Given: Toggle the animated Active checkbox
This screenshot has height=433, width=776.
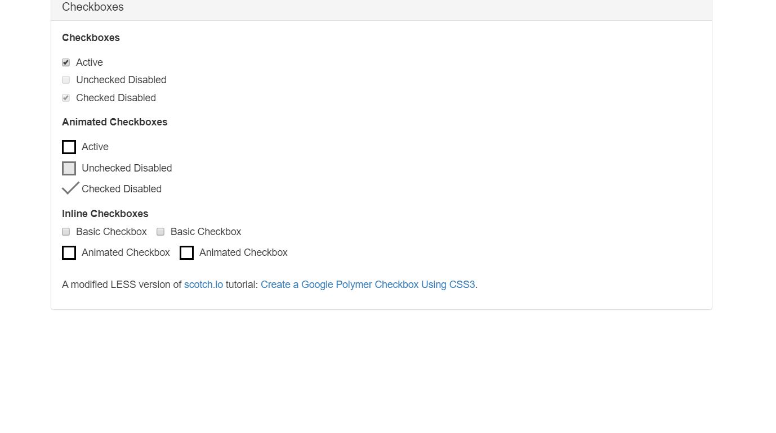Looking at the screenshot, I should coord(69,147).
